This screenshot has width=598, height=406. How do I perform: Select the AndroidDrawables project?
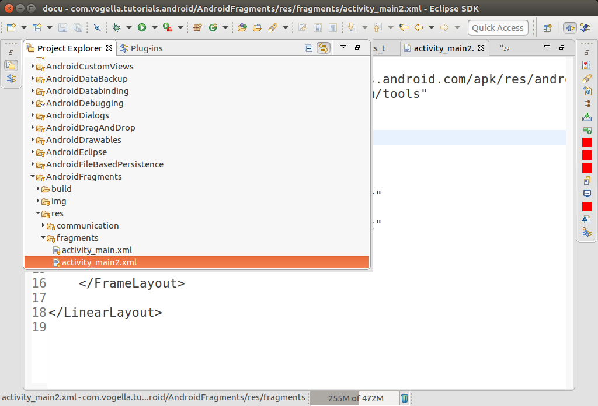point(84,140)
